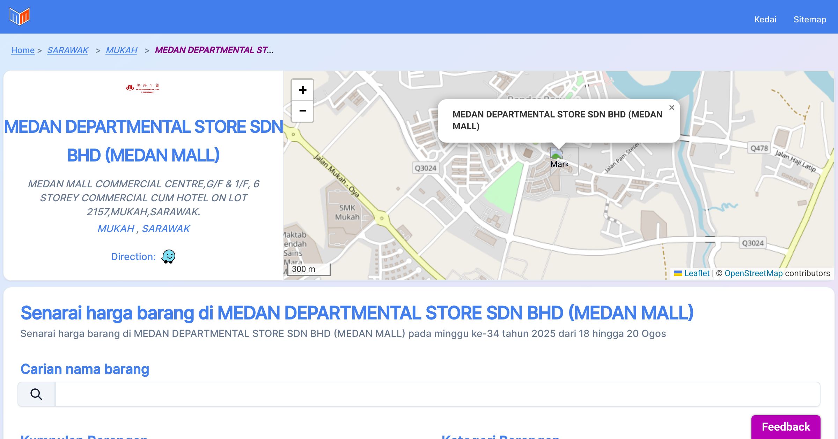Open OpenStreetMap contributors link
Screen dimensions: 838x439
tap(754, 273)
